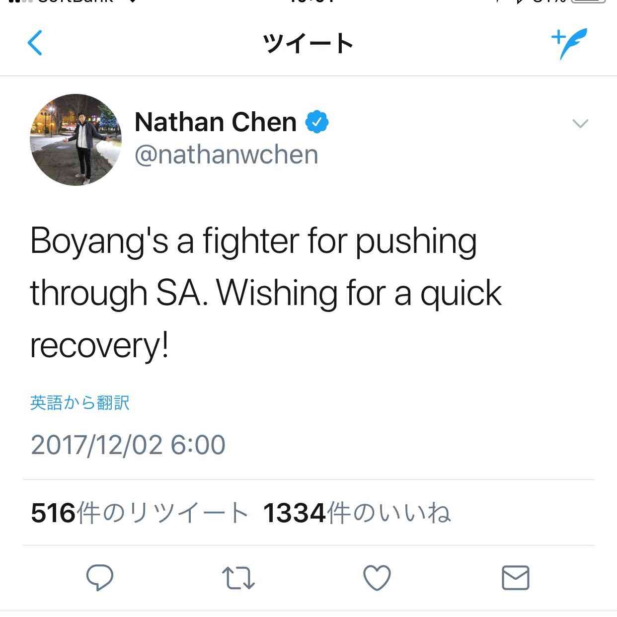Tap the reply speech bubble icon
Image resolution: width=617 pixels, height=617 pixels.
pos(100,578)
